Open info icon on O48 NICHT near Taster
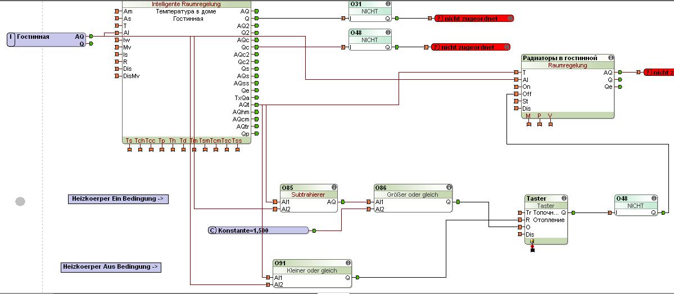Screen dimensions: 674x294 (654, 198)
